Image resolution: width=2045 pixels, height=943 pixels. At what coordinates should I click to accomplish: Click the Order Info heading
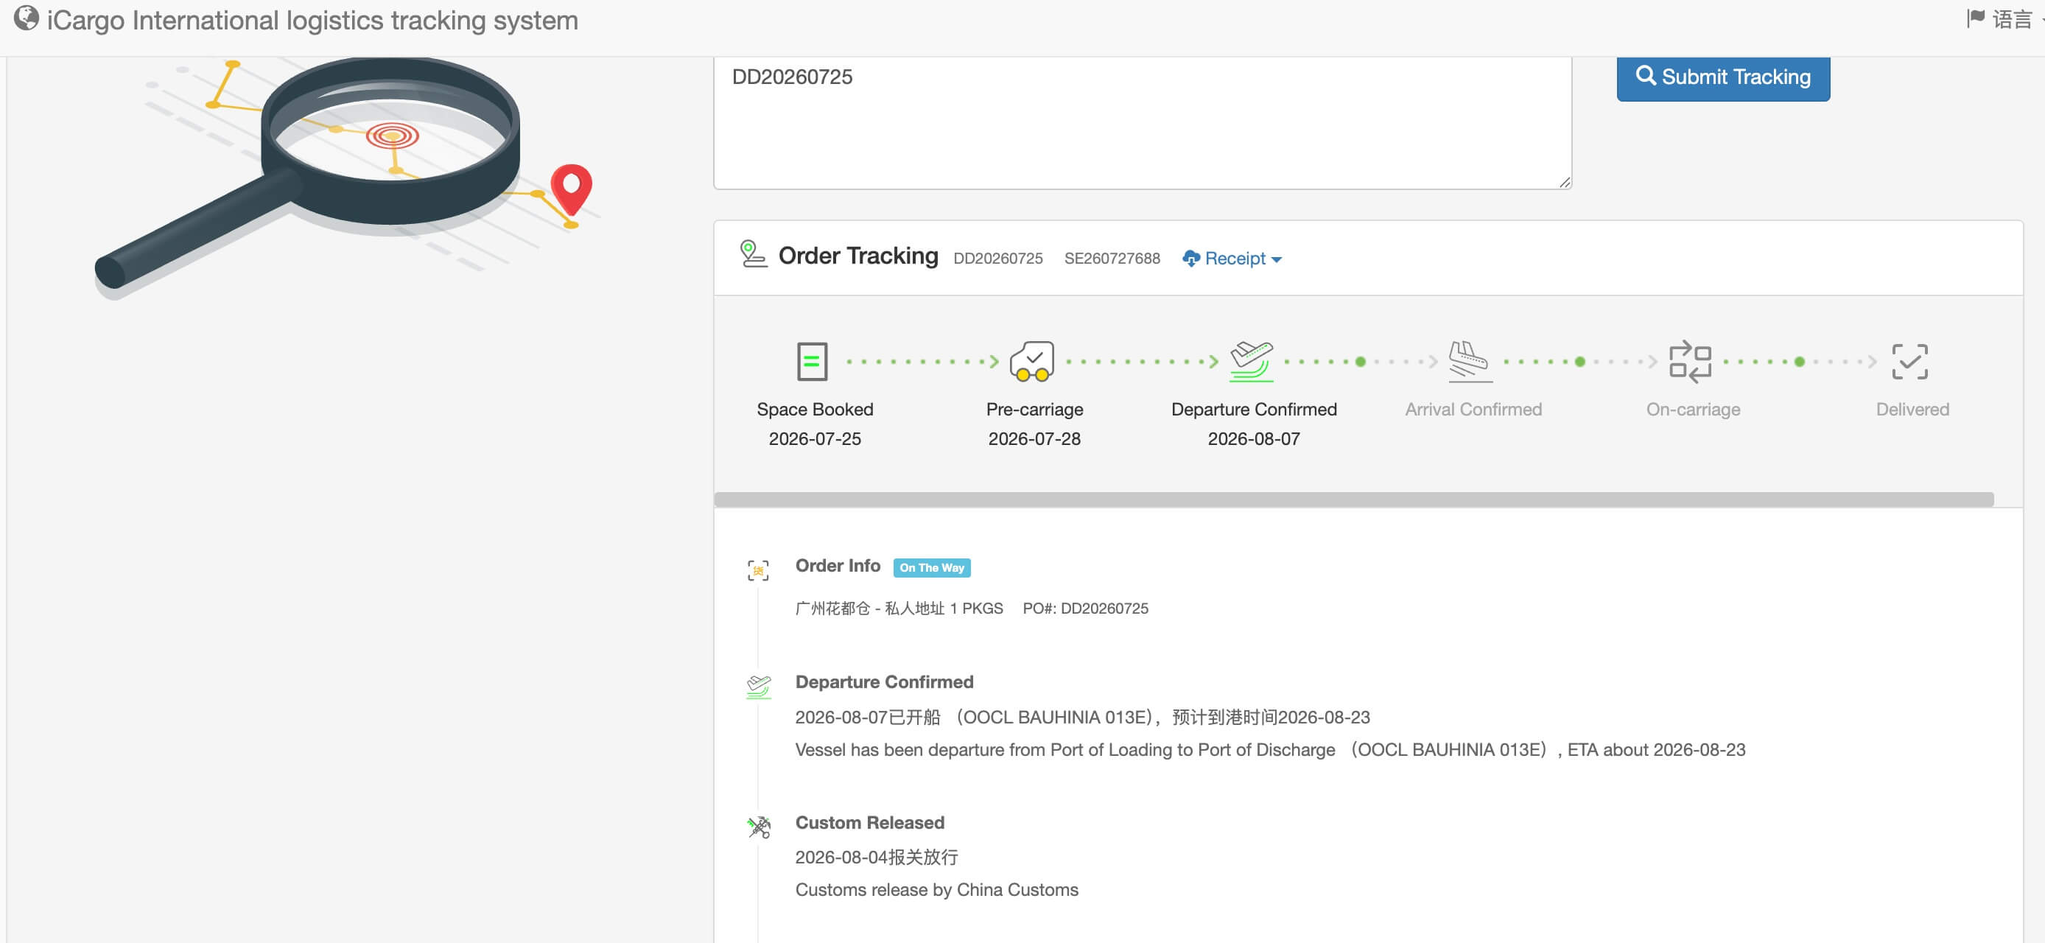point(837,566)
